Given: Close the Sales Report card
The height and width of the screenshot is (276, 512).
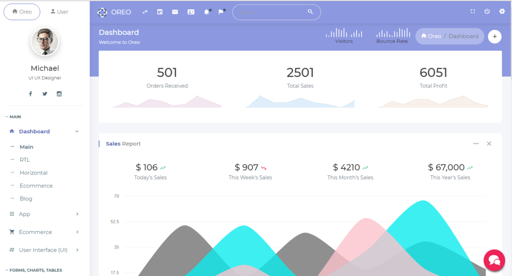Looking at the screenshot, I should tap(489, 144).
